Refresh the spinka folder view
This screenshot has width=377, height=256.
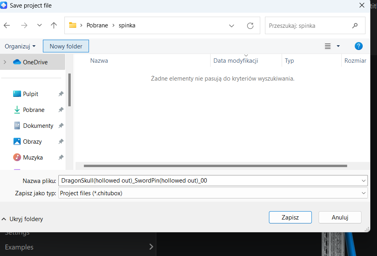pyautogui.click(x=250, y=26)
